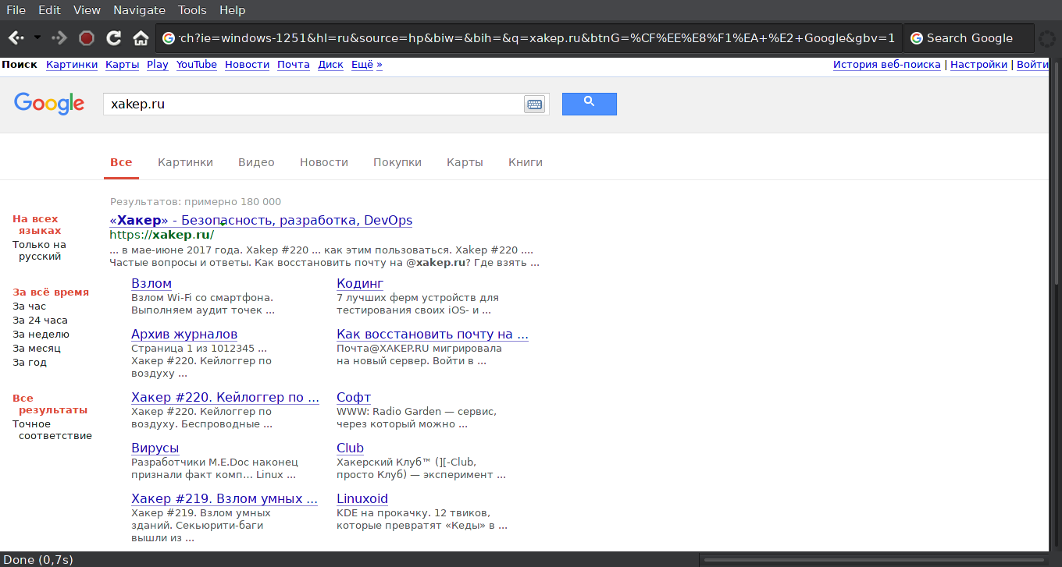
Task: Click the browser Back arrow button
Action: tap(16, 38)
